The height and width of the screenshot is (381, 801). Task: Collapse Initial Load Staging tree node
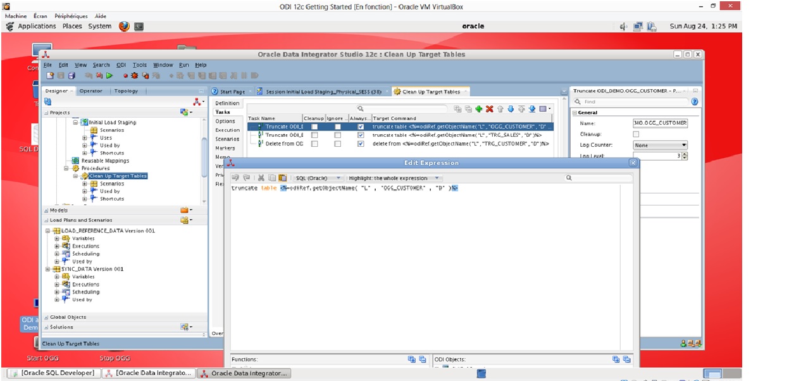(77, 122)
